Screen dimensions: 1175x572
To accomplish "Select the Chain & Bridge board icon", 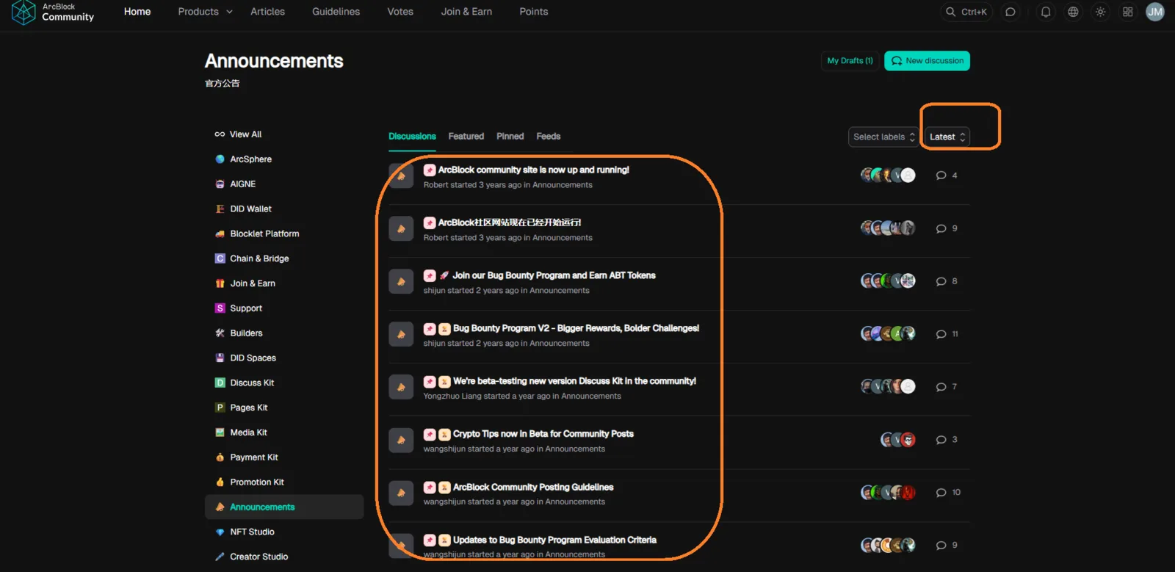I will pyautogui.click(x=220, y=258).
